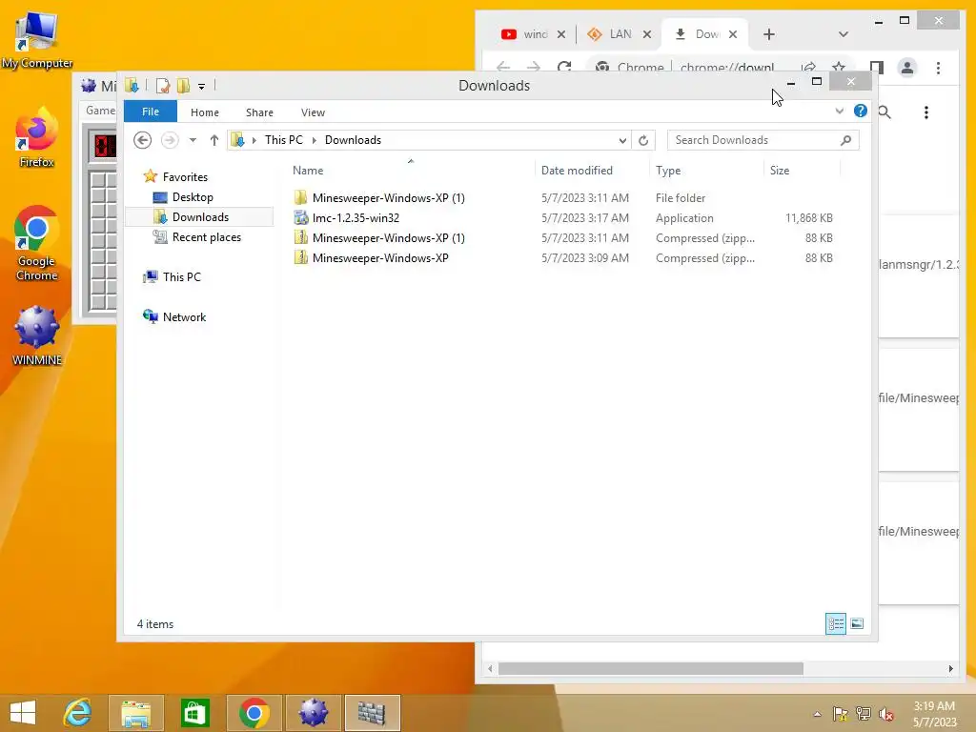The image size is (976, 732).
Task: Click the Properties quick access toolbar icon
Action: point(162,85)
